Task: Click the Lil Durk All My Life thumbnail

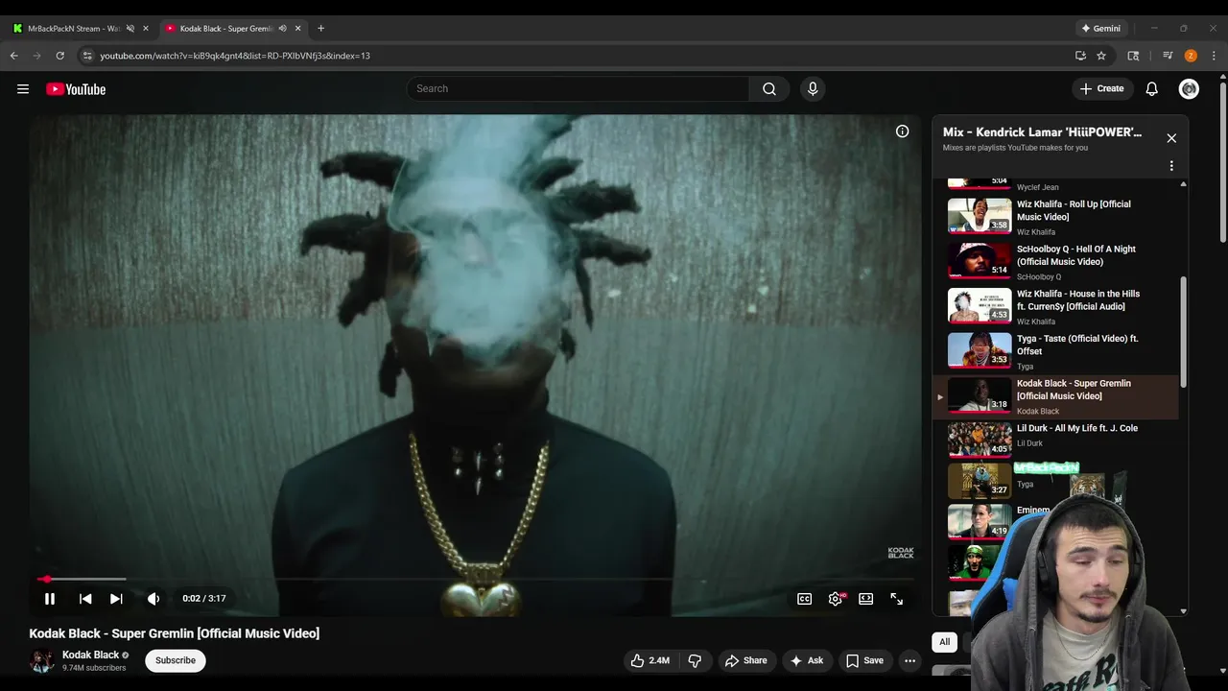Action: [980, 441]
